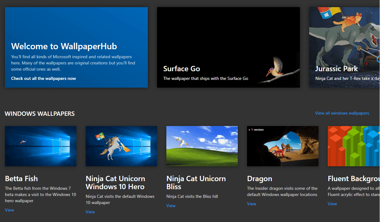Click View link under Fluent Background
The width and height of the screenshot is (380, 222).
point(332,204)
